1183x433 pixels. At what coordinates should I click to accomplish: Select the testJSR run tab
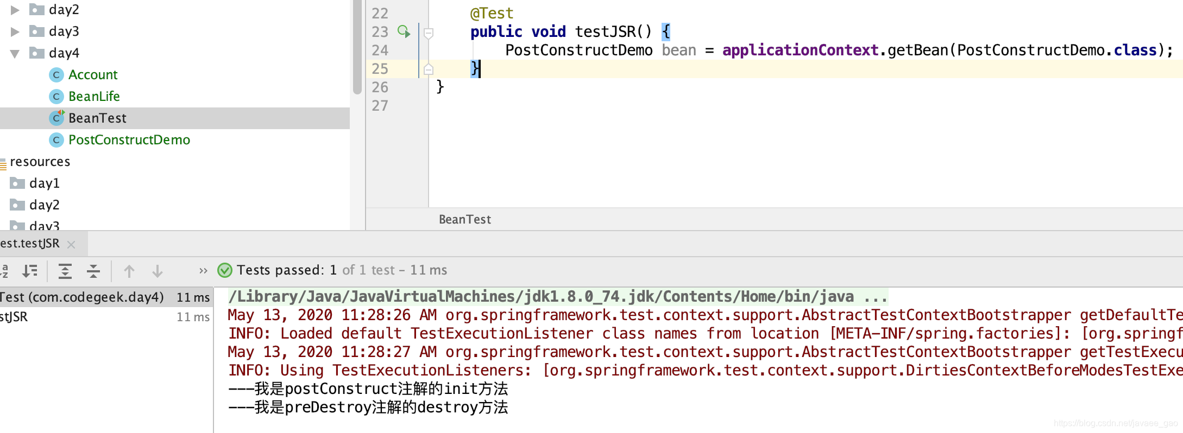pos(30,244)
